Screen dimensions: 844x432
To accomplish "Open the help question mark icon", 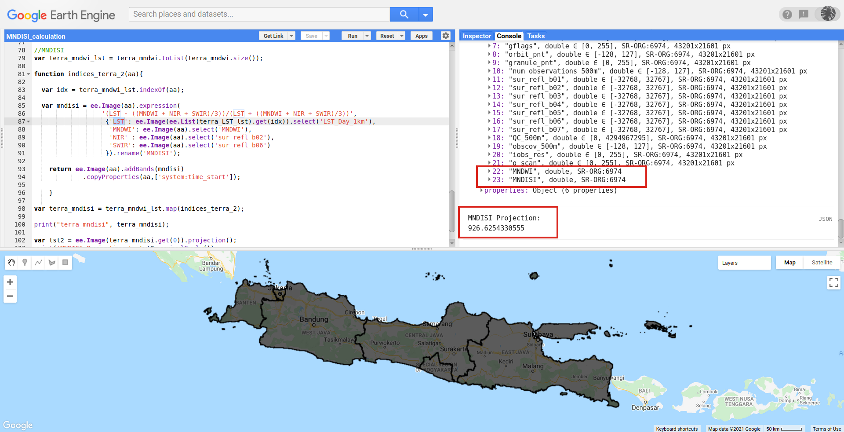I will (787, 15).
